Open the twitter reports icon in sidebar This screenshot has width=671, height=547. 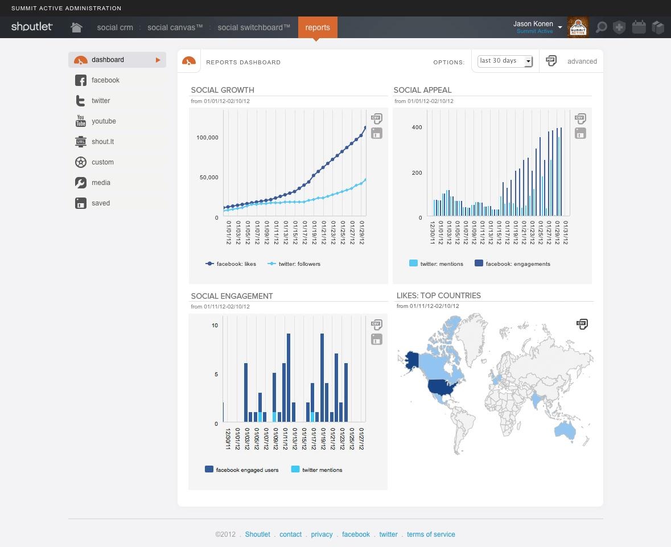click(80, 101)
